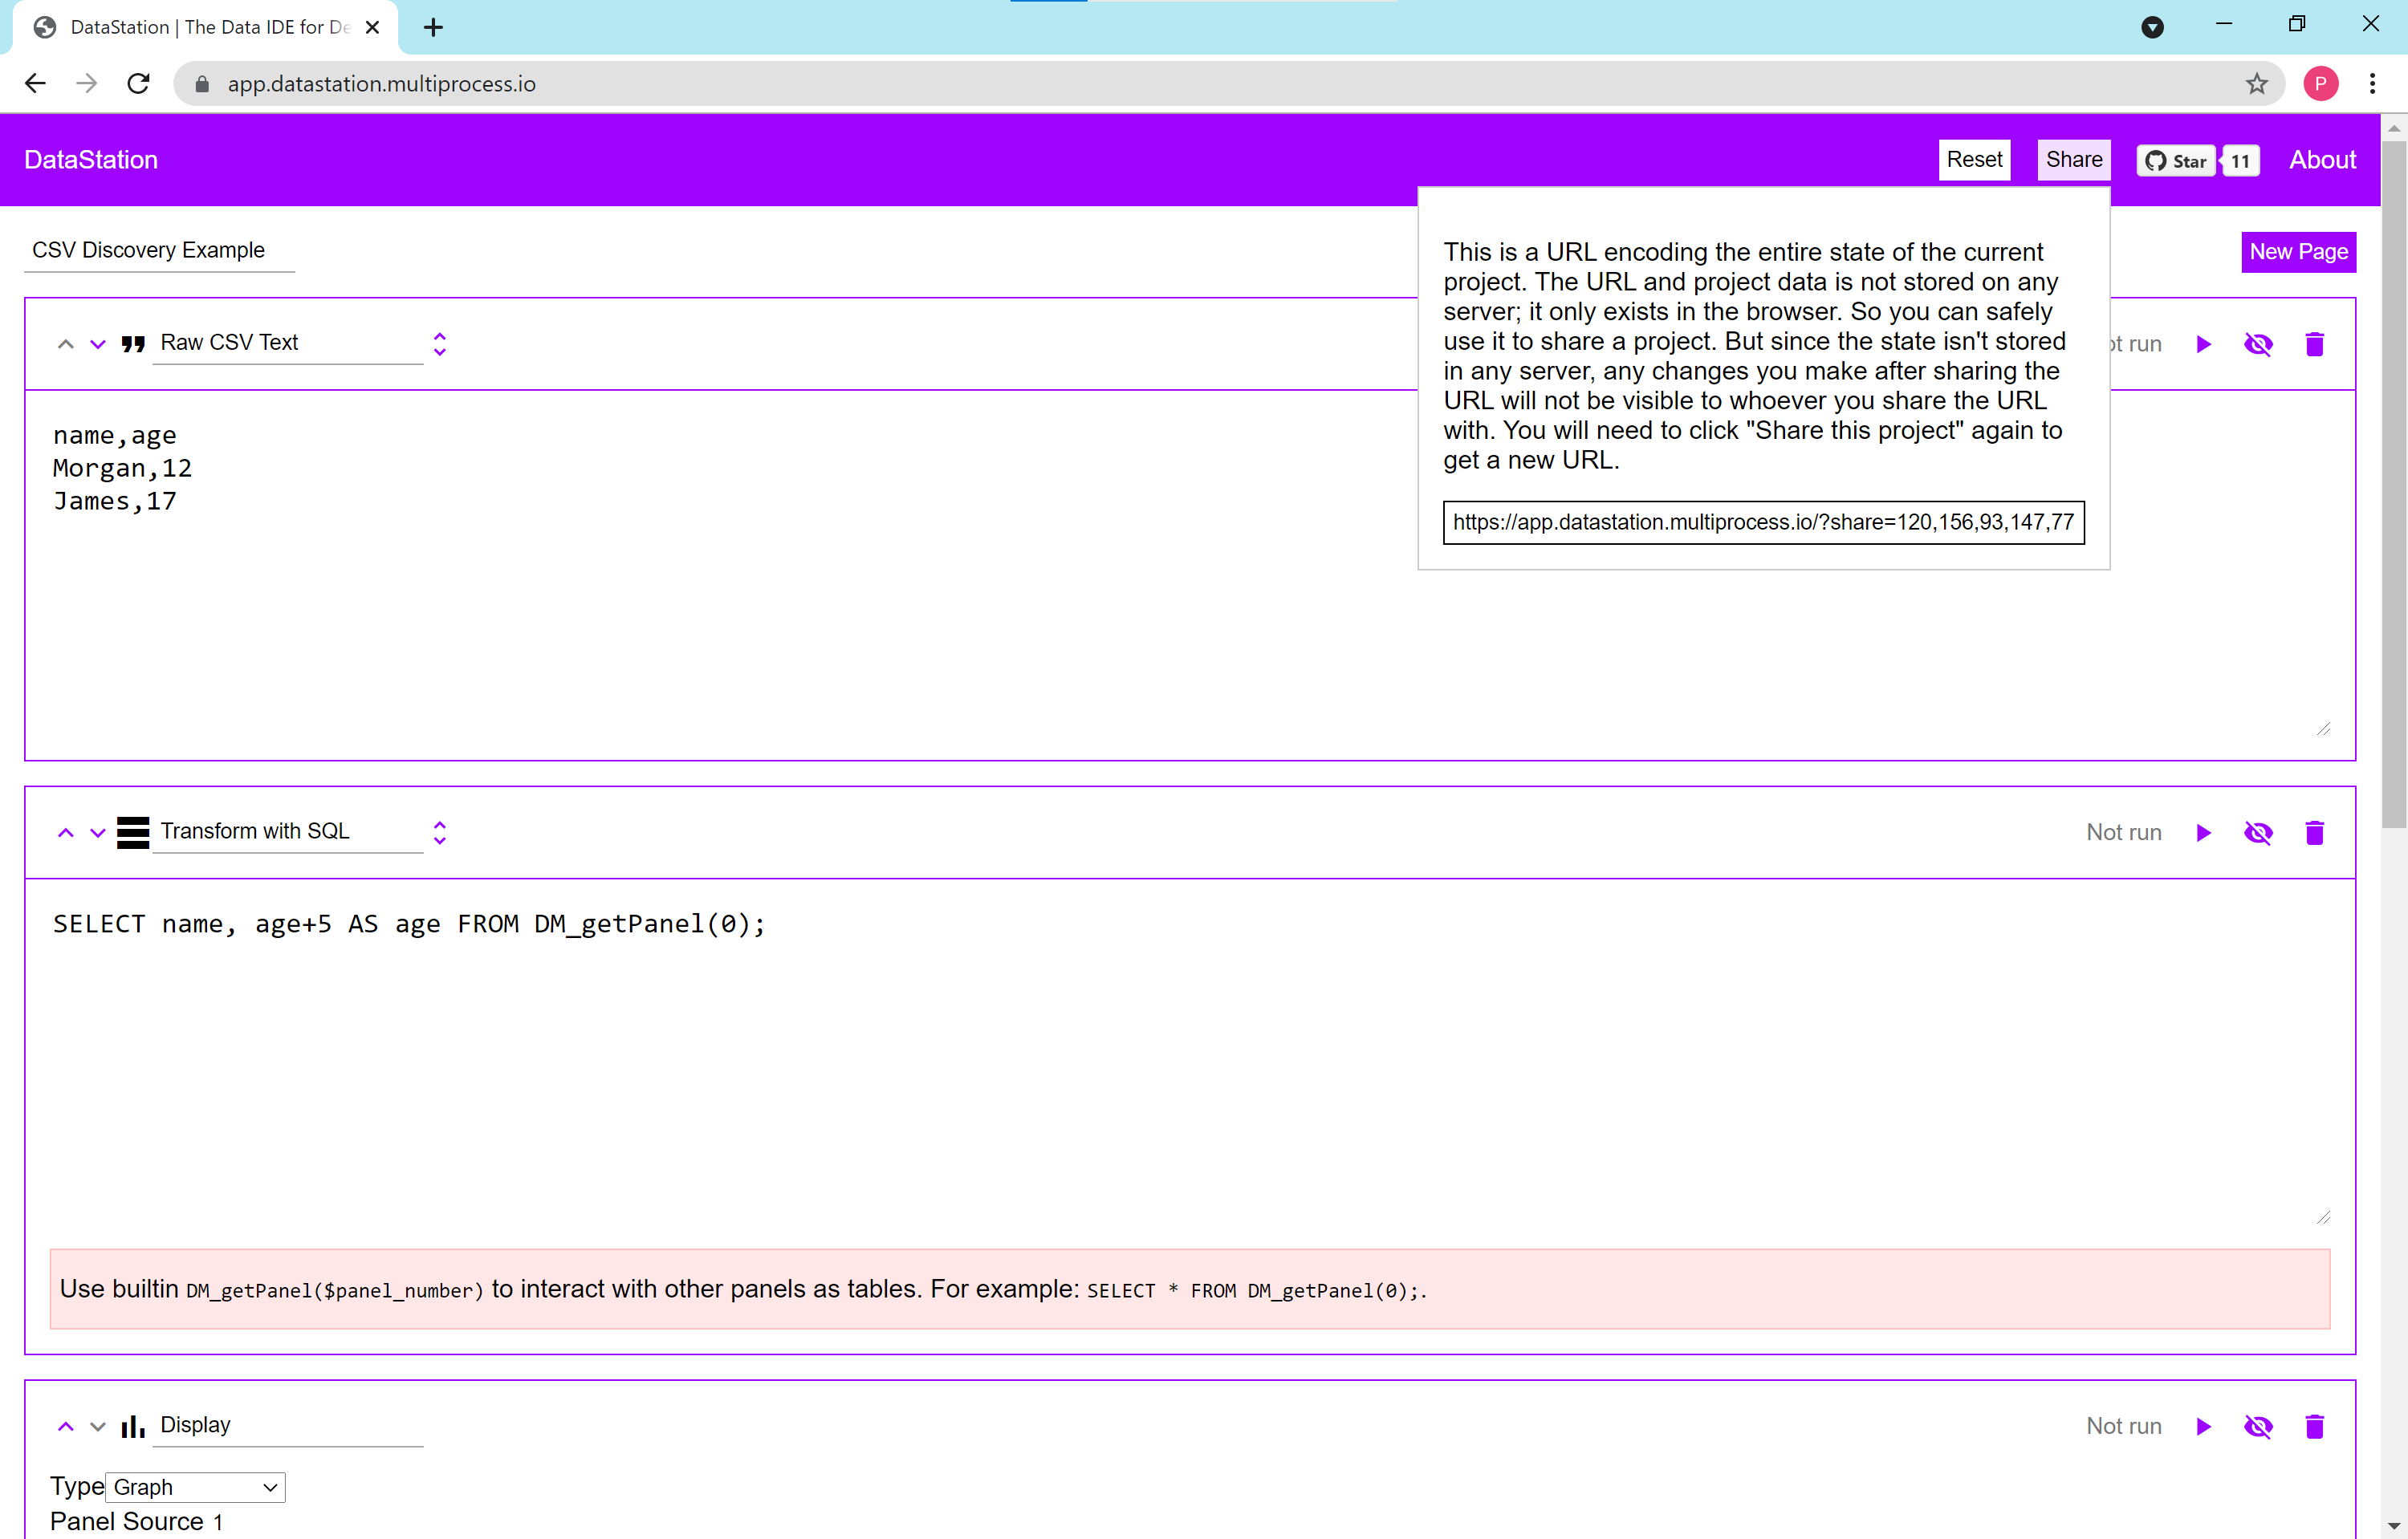The image size is (2408, 1539).
Task: Click the page vertical scrollbar
Action: point(2393,485)
